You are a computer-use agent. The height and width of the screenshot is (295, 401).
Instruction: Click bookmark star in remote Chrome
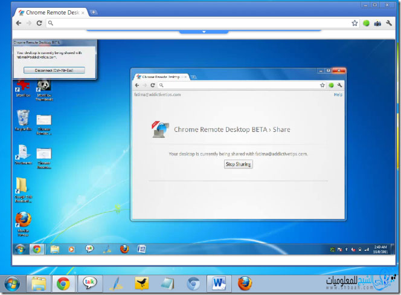click(322, 85)
